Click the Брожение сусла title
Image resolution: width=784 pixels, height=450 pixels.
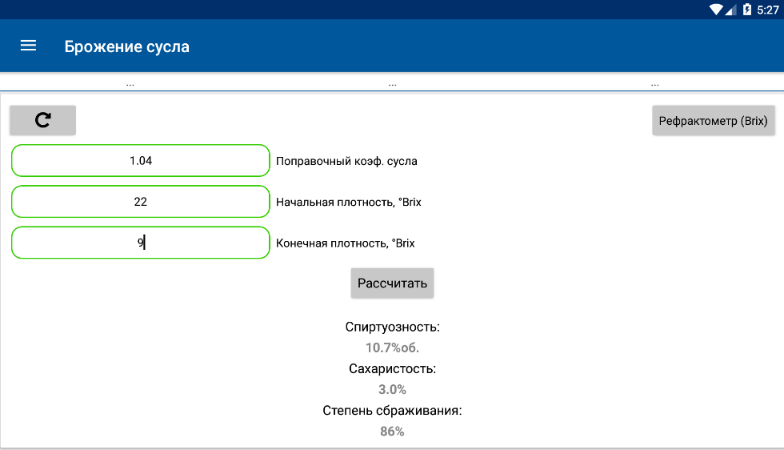click(127, 46)
